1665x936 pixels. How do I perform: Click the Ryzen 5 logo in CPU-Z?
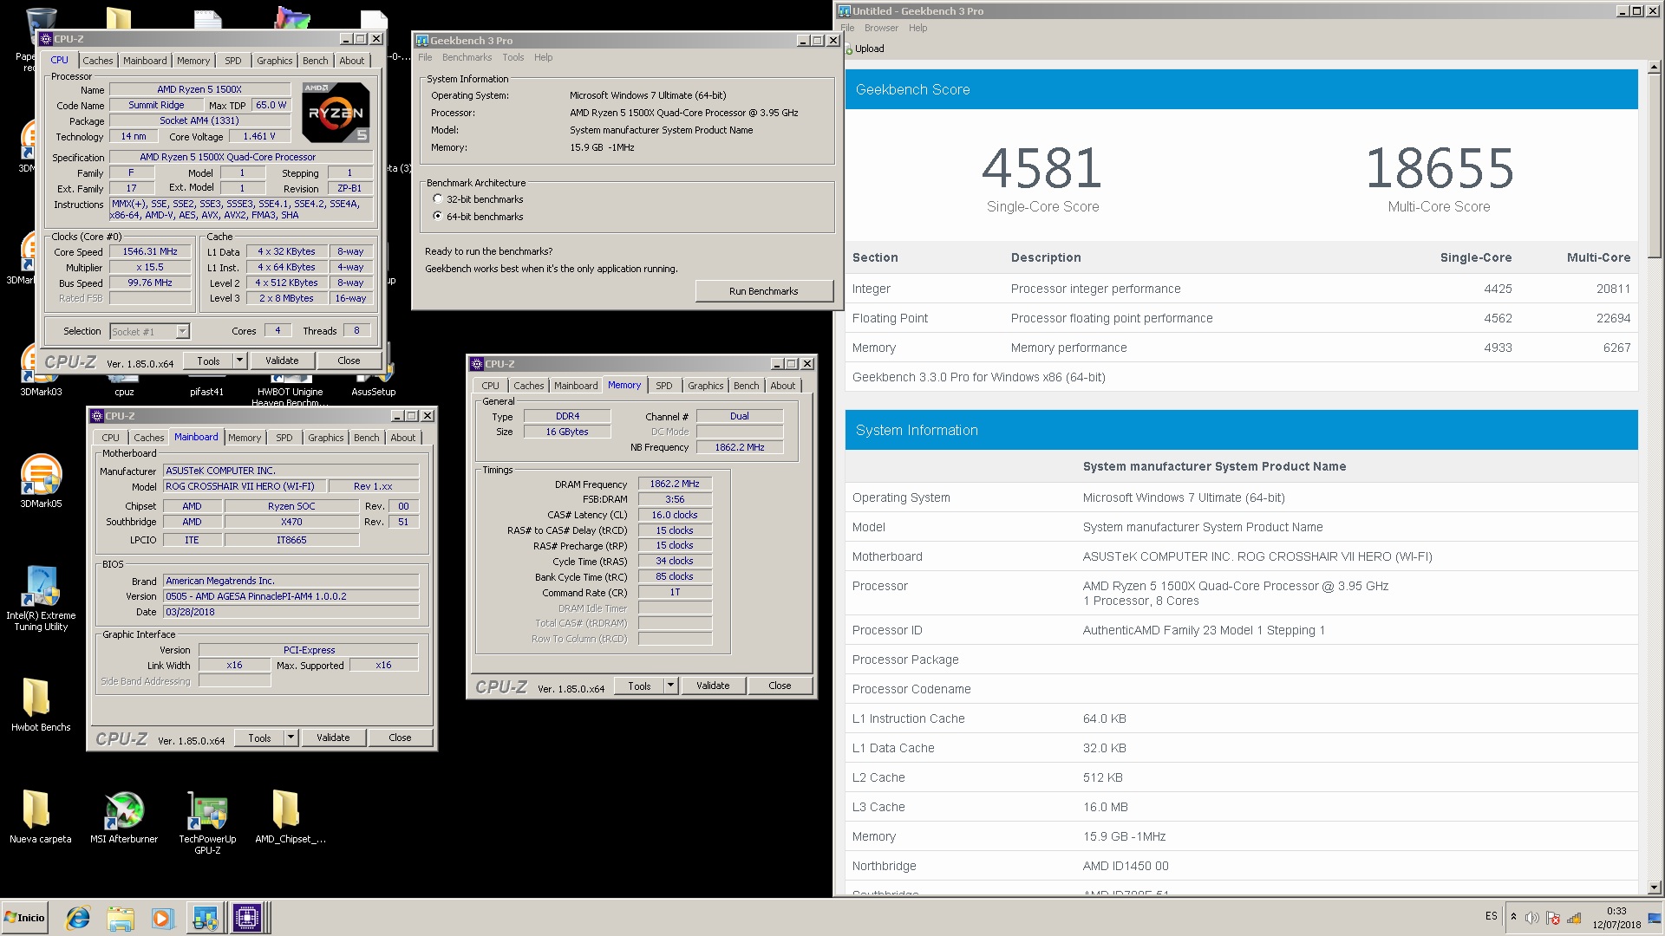(336, 113)
